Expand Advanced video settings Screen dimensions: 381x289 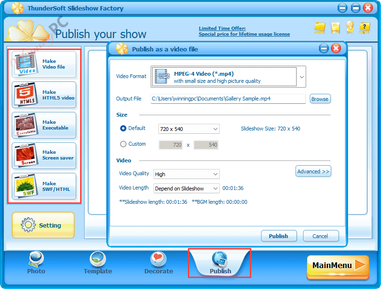tap(313, 171)
